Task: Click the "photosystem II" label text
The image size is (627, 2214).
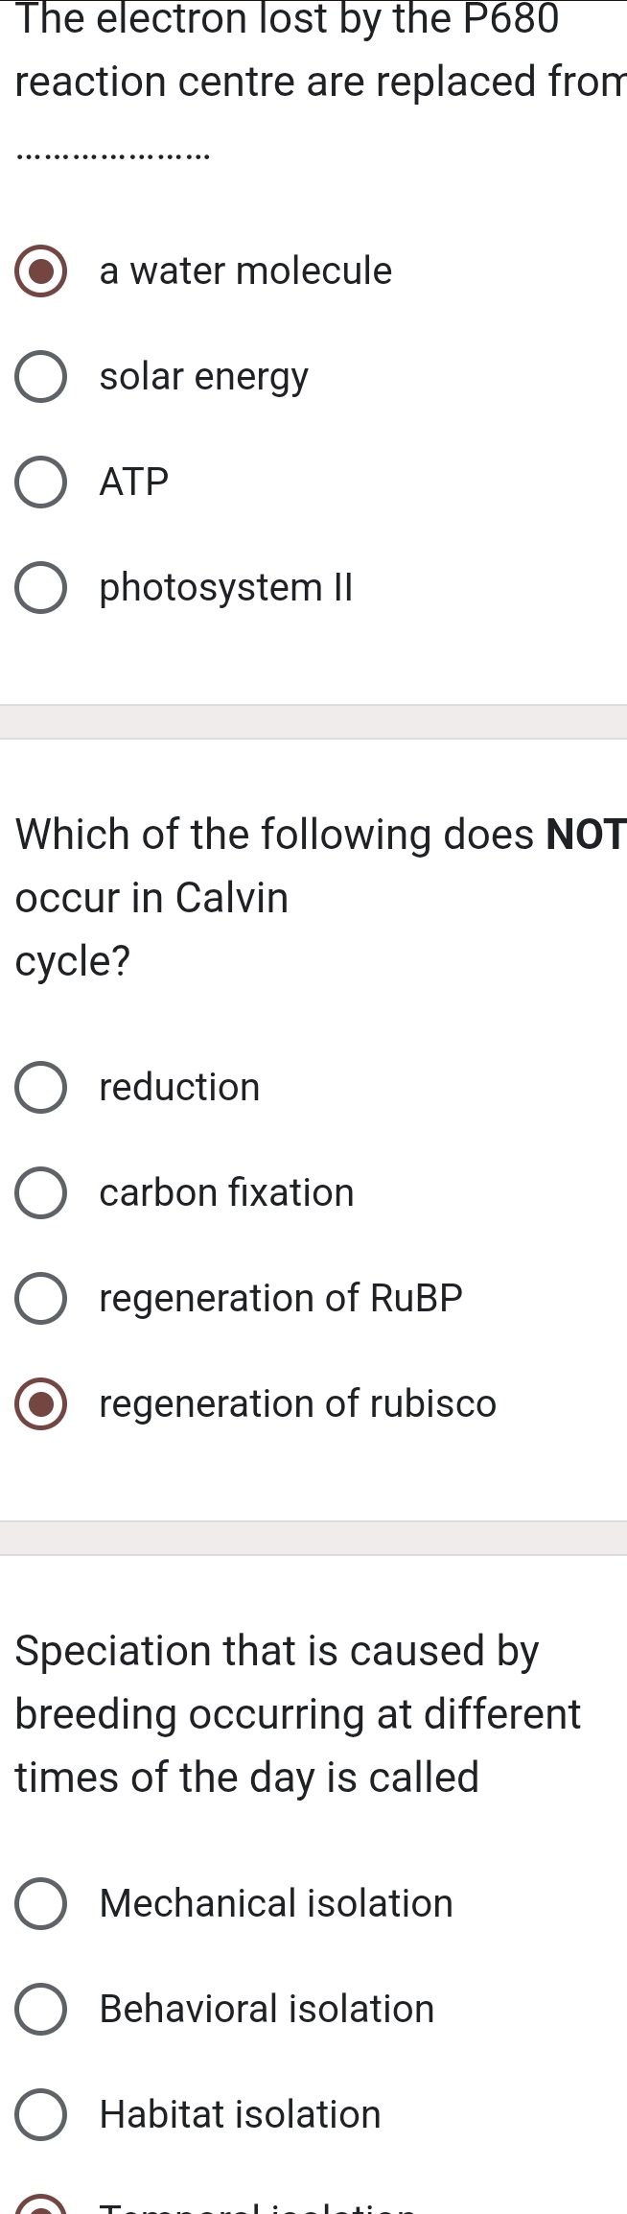Action: pyautogui.click(x=226, y=587)
